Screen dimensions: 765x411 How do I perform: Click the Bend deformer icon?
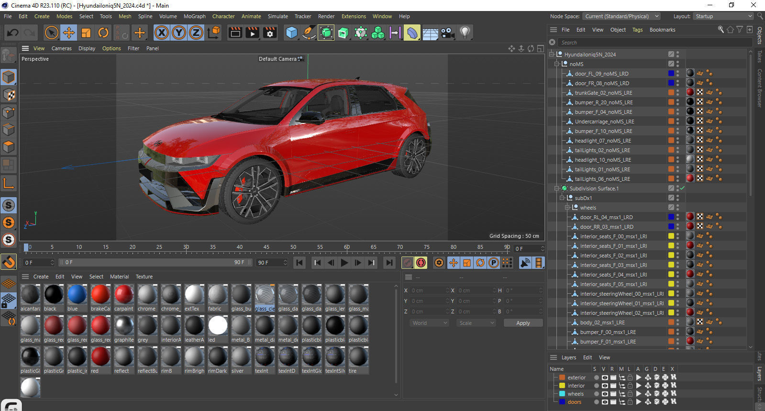[412, 33]
